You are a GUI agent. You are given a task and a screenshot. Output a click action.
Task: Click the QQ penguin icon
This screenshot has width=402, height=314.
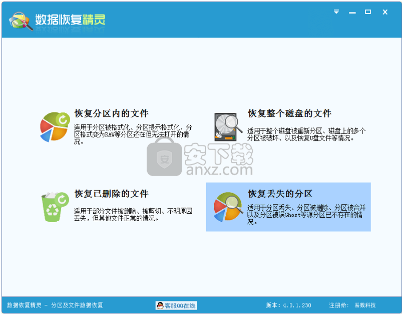pyautogui.click(x=160, y=305)
